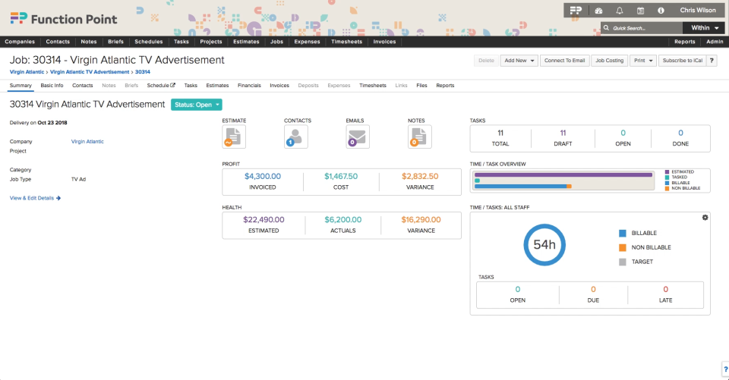Click the $4,300.00 Invoiced value
Image resolution: width=729 pixels, height=380 pixels.
click(x=263, y=177)
